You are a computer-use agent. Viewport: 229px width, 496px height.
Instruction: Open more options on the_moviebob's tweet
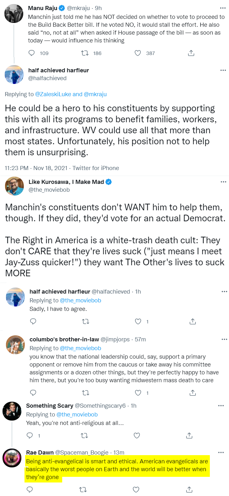click(x=223, y=182)
